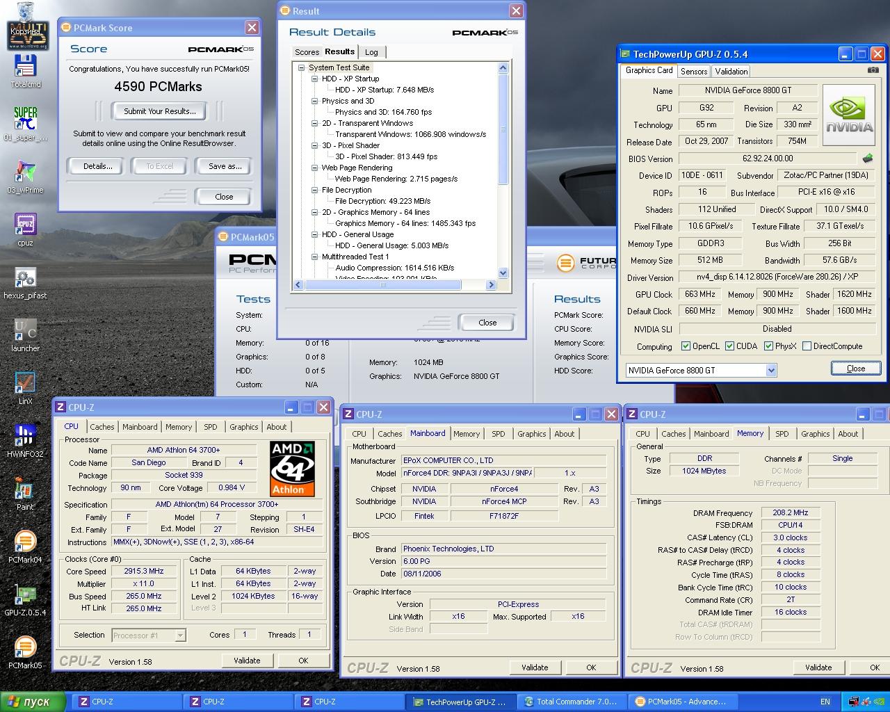
Task: Collapse the HDD - XP Startup node
Action: (315, 79)
